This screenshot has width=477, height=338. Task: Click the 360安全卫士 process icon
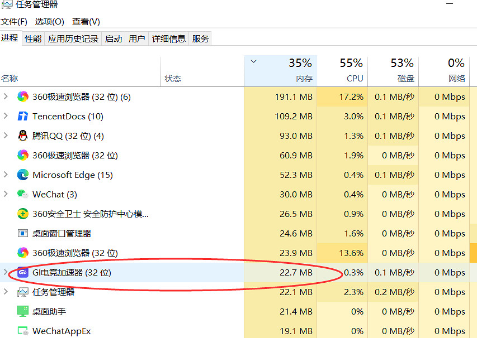click(22, 214)
